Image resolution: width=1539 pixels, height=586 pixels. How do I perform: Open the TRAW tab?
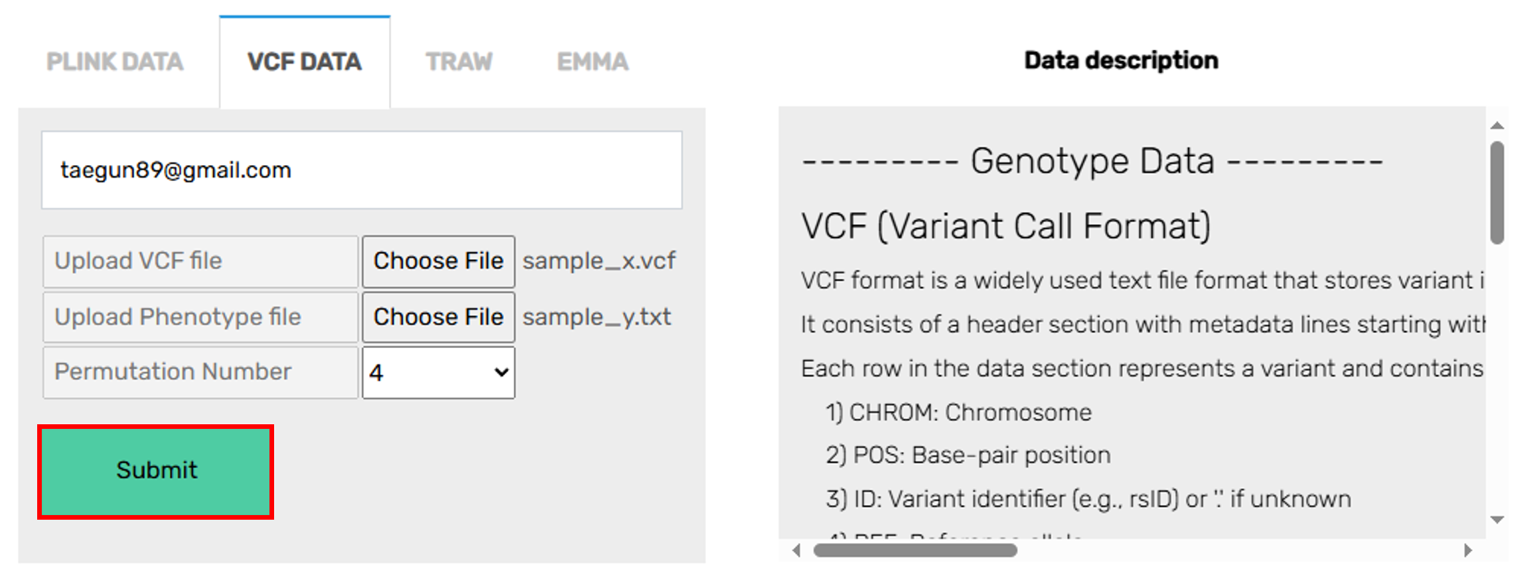point(459,62)
